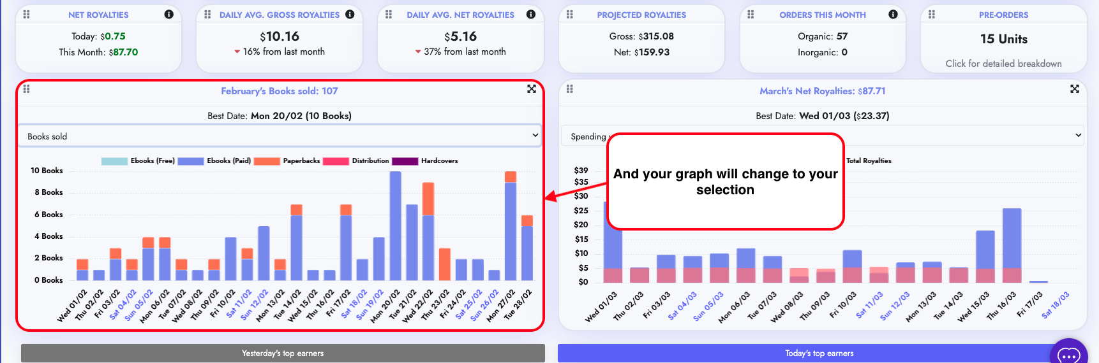This screenshot has width=1099, height=363.
Task: Click drag handle on Net Royalties card
Action: point(26,14)
